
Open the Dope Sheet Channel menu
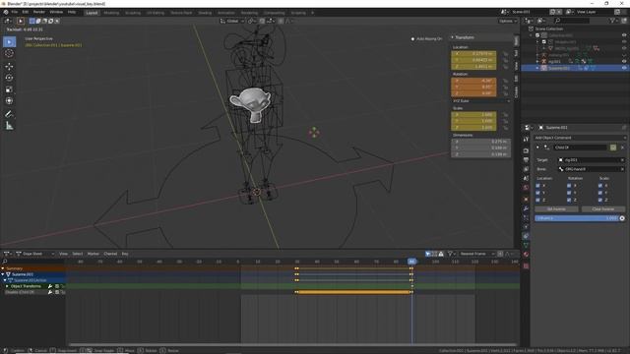pos(110,254)
